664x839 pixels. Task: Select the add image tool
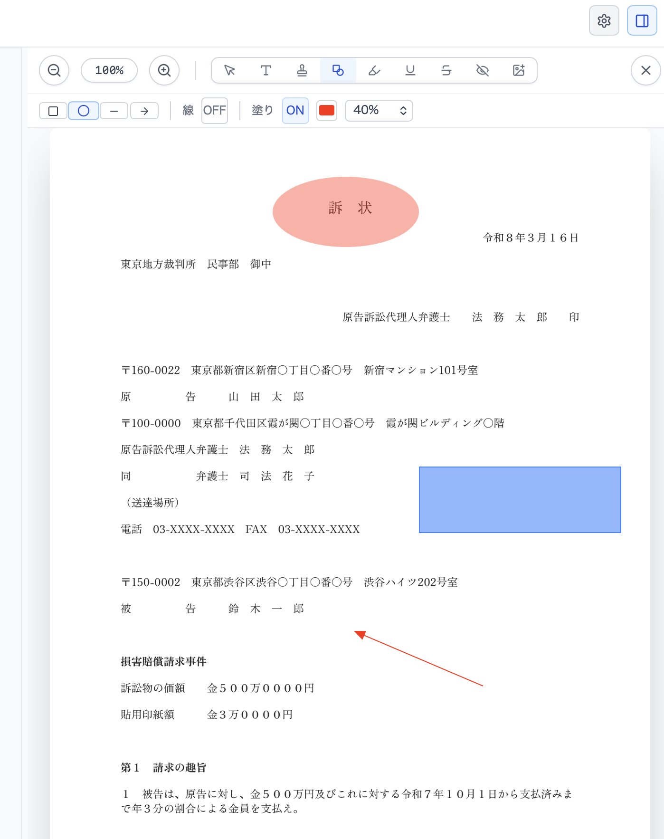click(x=519, y=70)
